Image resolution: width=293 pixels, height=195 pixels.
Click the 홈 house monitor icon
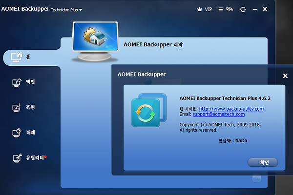[x=17, y=57]
